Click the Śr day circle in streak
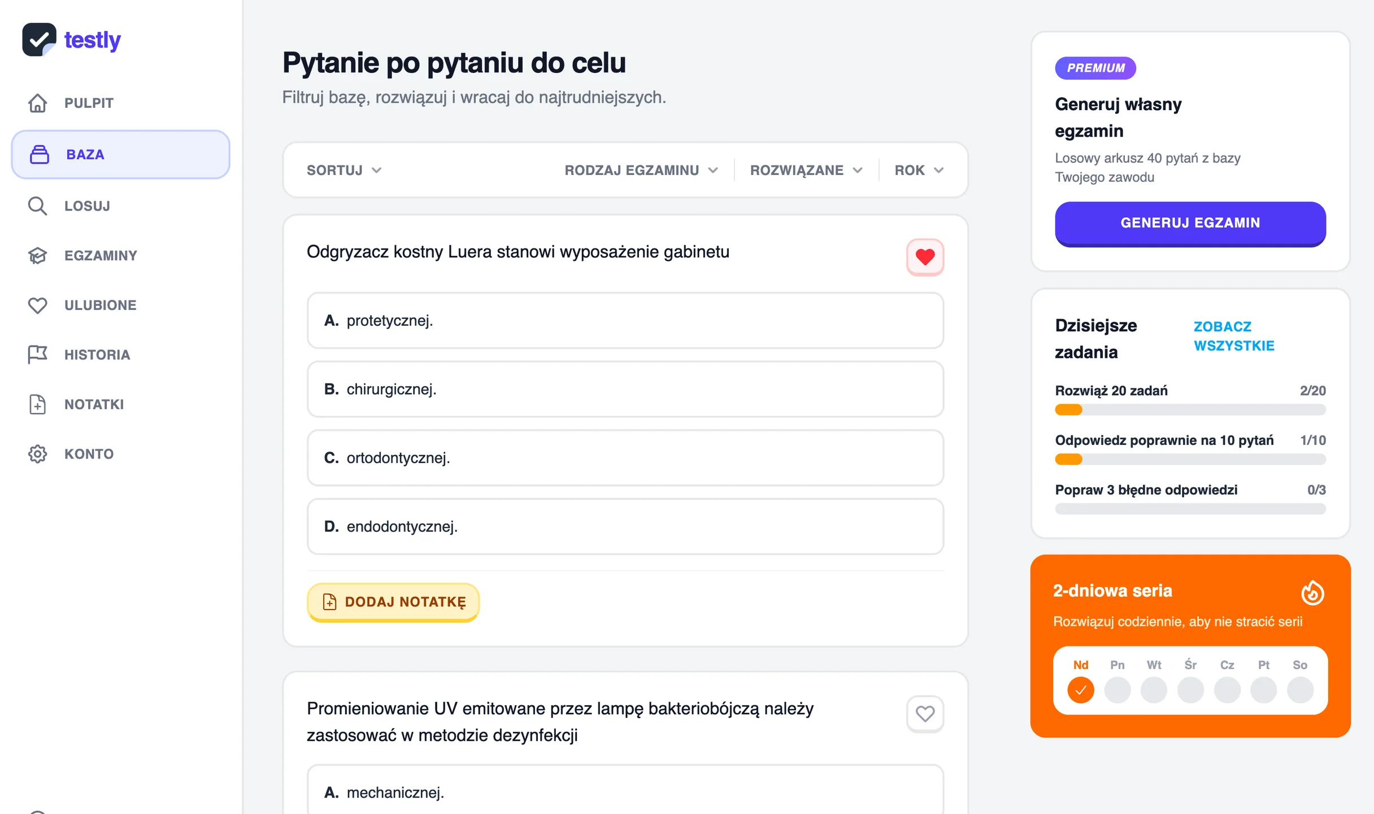The width and height of the screenshot is (1374, 814). click(1190, 690)
